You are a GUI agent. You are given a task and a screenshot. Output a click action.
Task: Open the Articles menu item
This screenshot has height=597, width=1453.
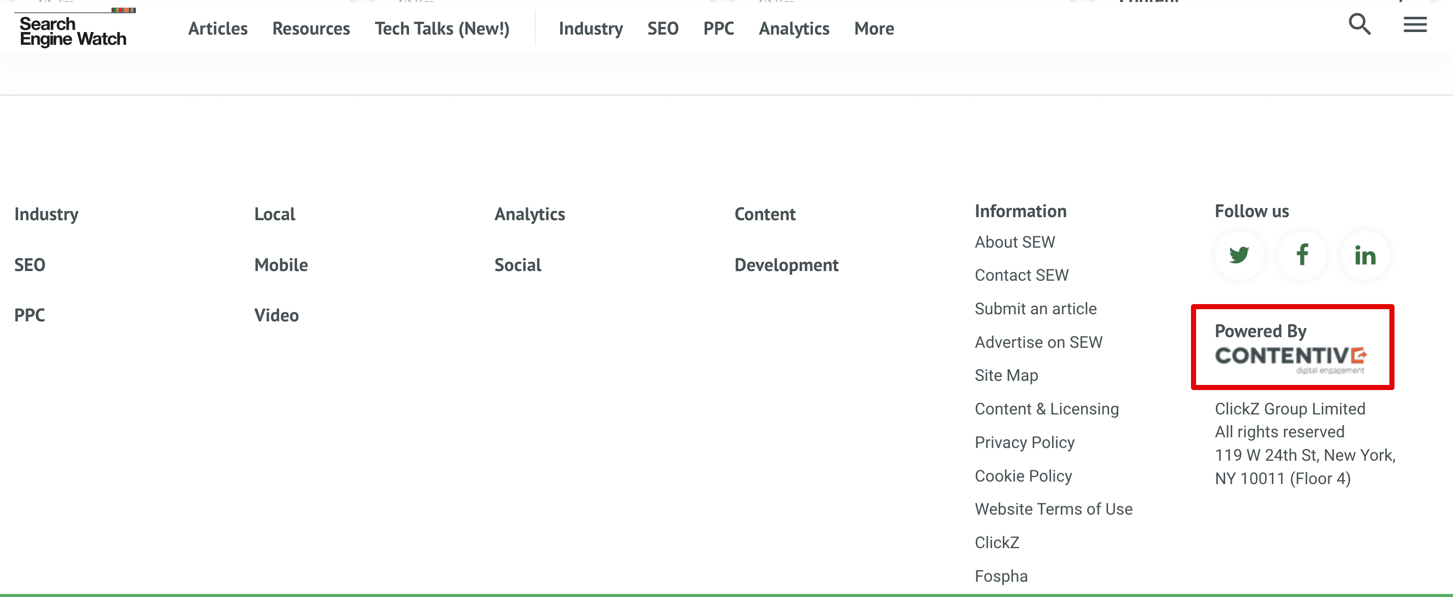pyautogui.click(x=218, y=27)
